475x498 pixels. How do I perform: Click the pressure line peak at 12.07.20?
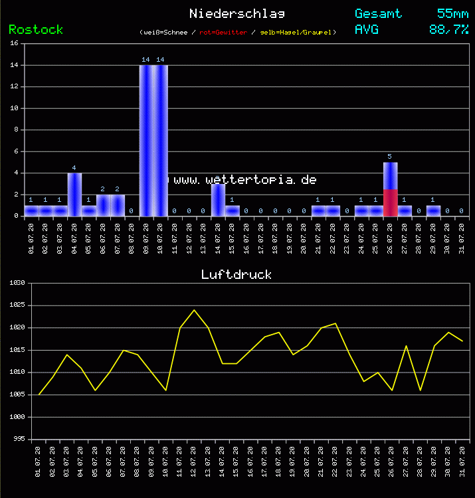(194, 310)
